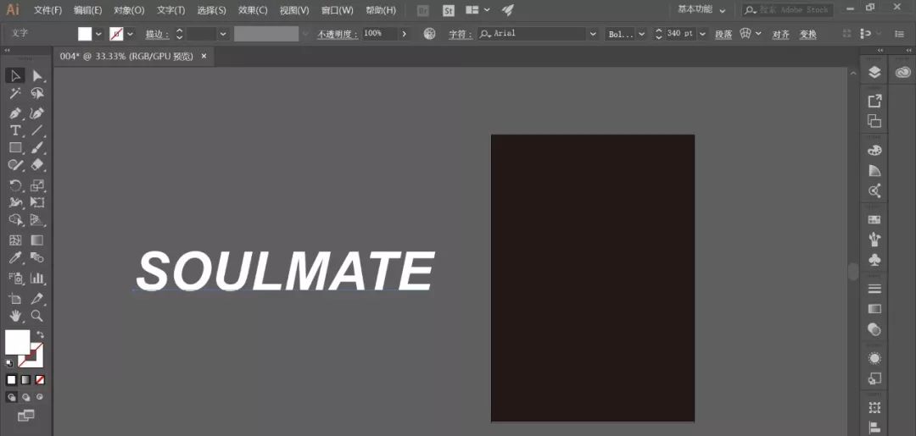916x436 pixels.
Task: Click the 变换 transform link
Action: pos(807,34)
